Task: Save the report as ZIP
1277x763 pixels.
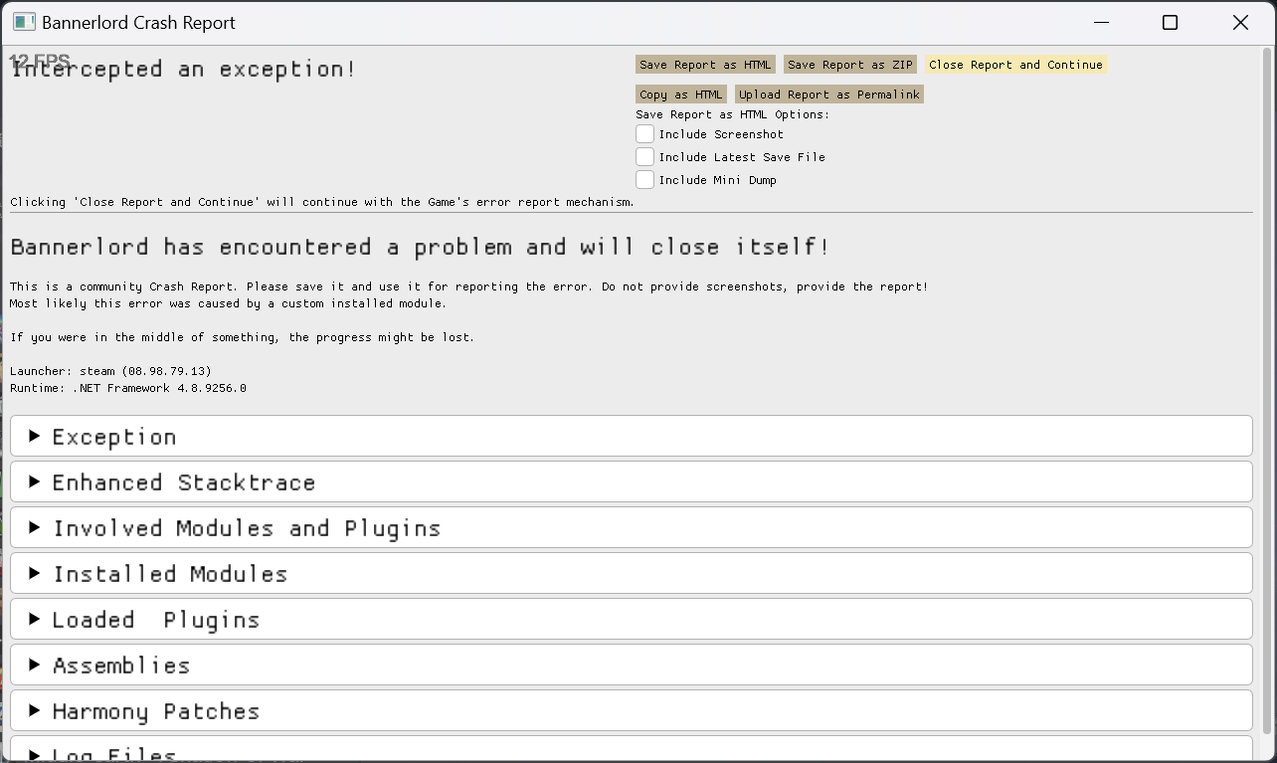Action: [850, 65]
